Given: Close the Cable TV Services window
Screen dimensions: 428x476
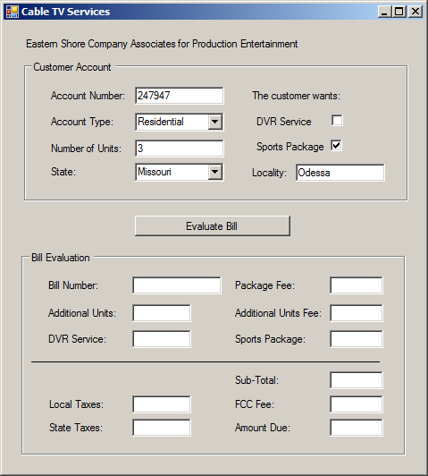Looking at the screenshot, I should (x=415, y=12).
